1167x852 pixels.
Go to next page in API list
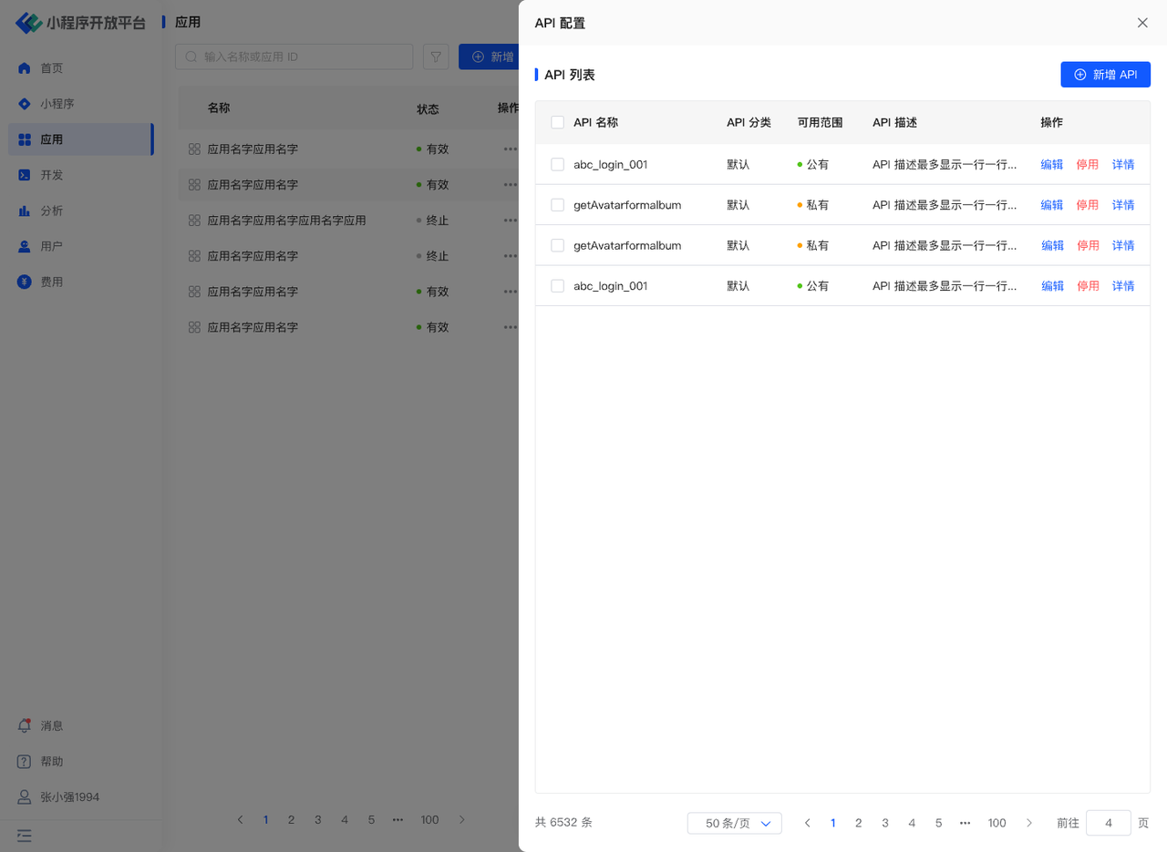[x=1029, y=823]
